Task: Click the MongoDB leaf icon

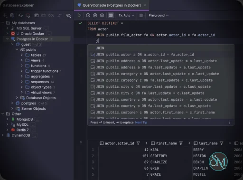Action: [x=13, y=119]
